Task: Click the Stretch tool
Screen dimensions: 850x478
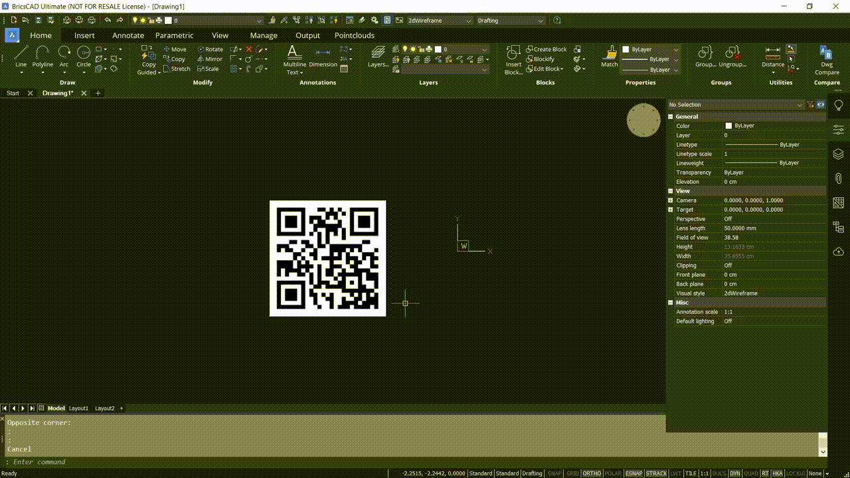Action: coord(177,69)
